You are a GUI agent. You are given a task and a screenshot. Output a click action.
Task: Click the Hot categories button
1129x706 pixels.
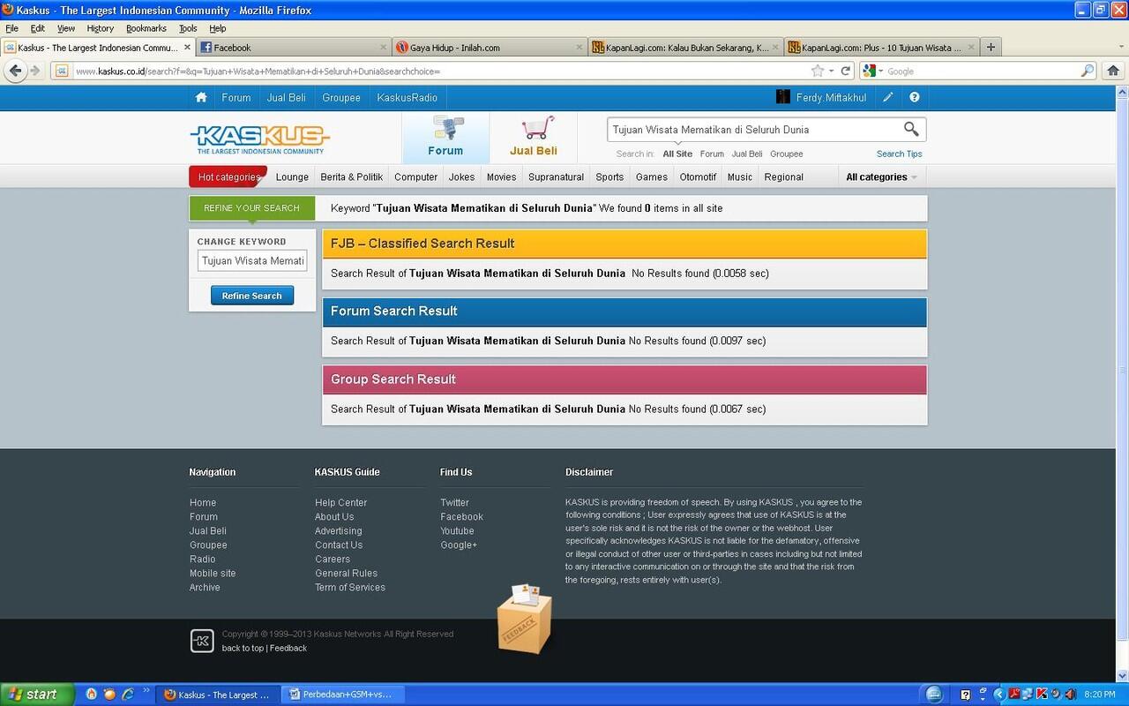coord(228,176)
